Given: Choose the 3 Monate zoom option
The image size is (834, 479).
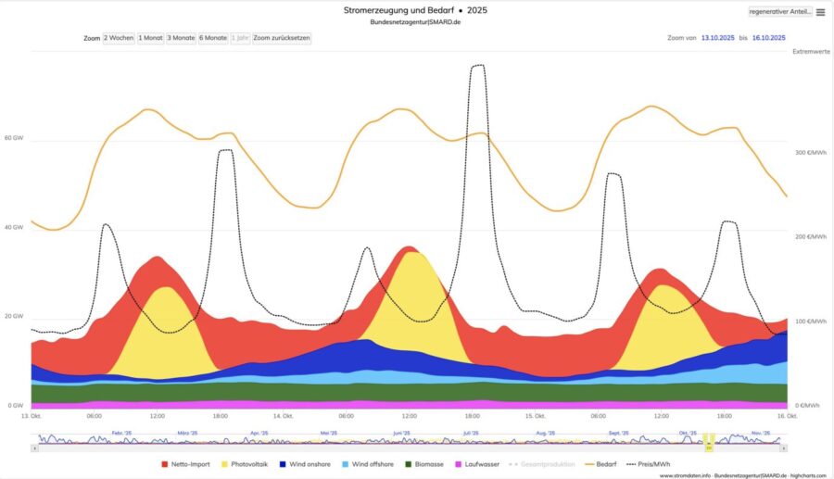Looking at the screenshot, I should point(181,38).
